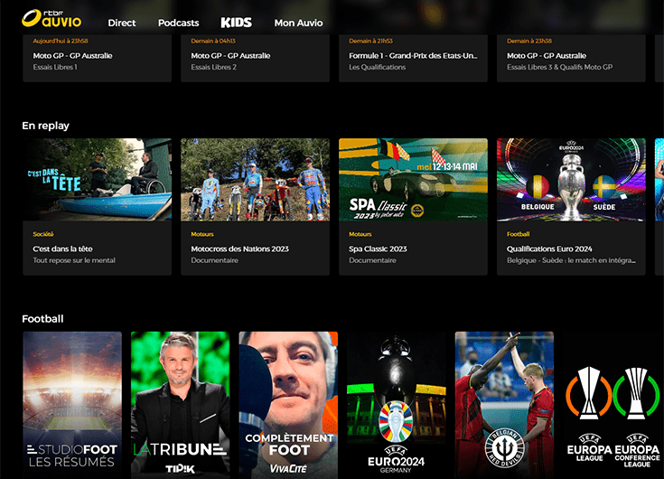Open Formule 1 Grand-Prix Qualifications card
664x479 pixels.
[414, 58]
